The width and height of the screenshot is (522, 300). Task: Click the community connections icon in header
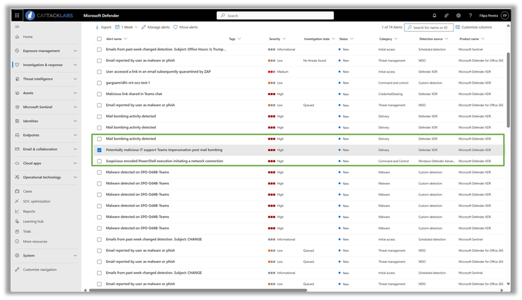click(x=446, y=15)
